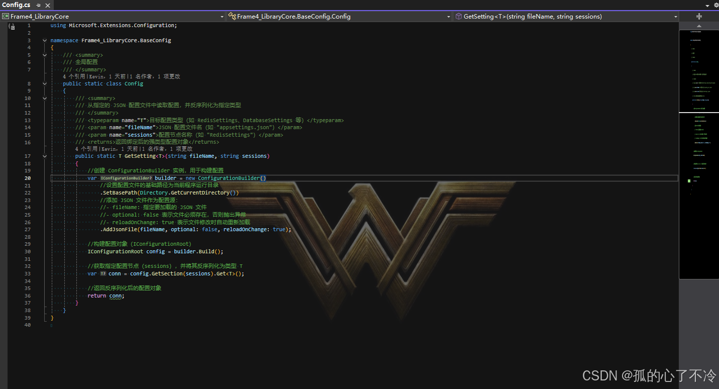
Task: Click line number 40 in the margin
Action: pyautogui.click(x=27, y=325)
